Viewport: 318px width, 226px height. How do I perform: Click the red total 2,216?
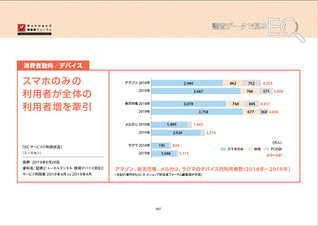pos(211,133)
